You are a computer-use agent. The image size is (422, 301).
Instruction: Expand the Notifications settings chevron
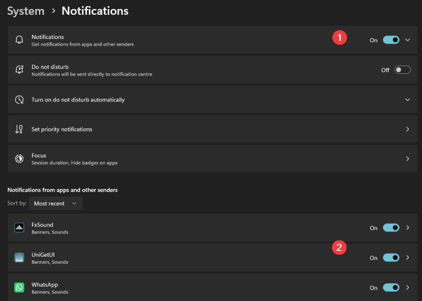407,40
